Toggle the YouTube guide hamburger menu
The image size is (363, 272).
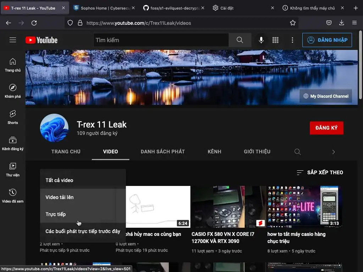(x=13, y=40)
